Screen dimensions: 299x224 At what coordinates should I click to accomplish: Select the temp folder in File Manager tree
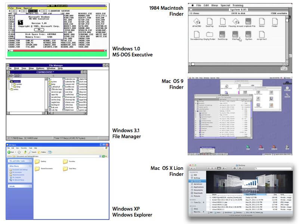pyautogui.click(x=17, y=87)
